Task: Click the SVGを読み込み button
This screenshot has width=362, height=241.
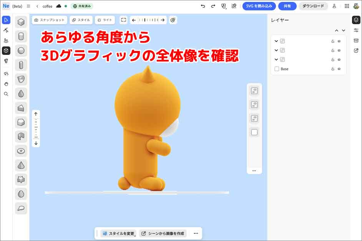Action: point(259,6)
